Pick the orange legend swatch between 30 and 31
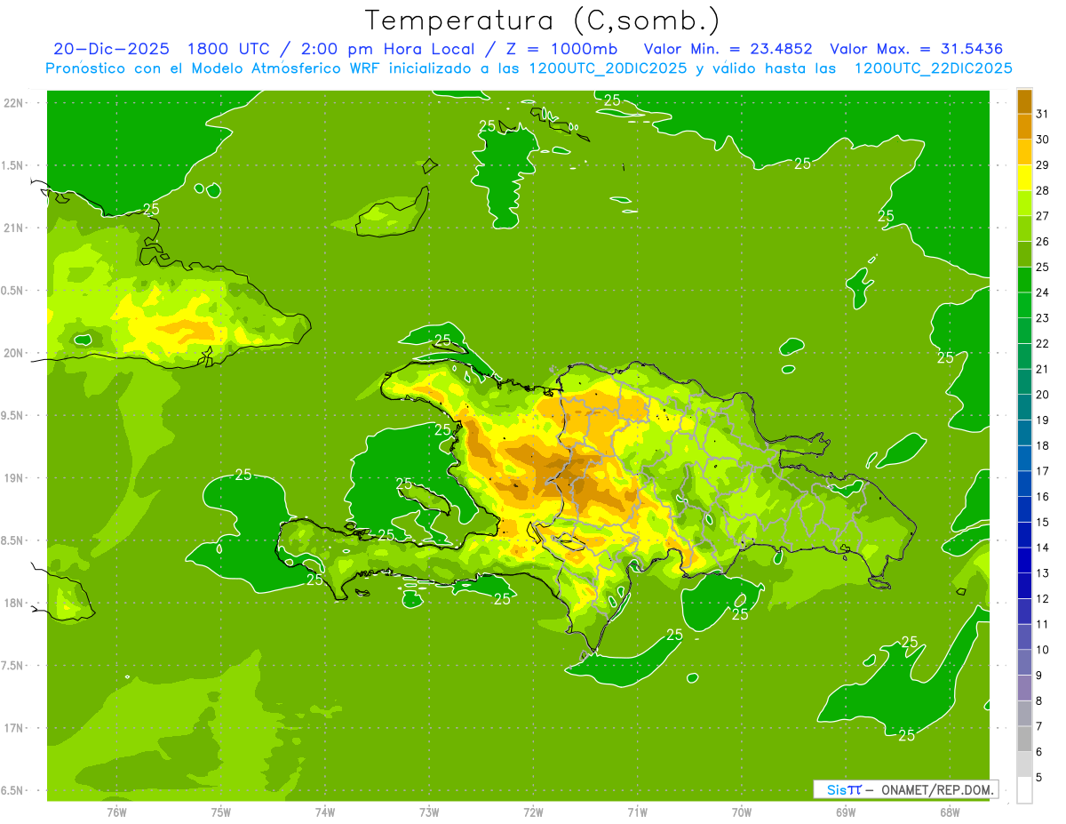This screenshot has height=824, width=1066. 1024,126
